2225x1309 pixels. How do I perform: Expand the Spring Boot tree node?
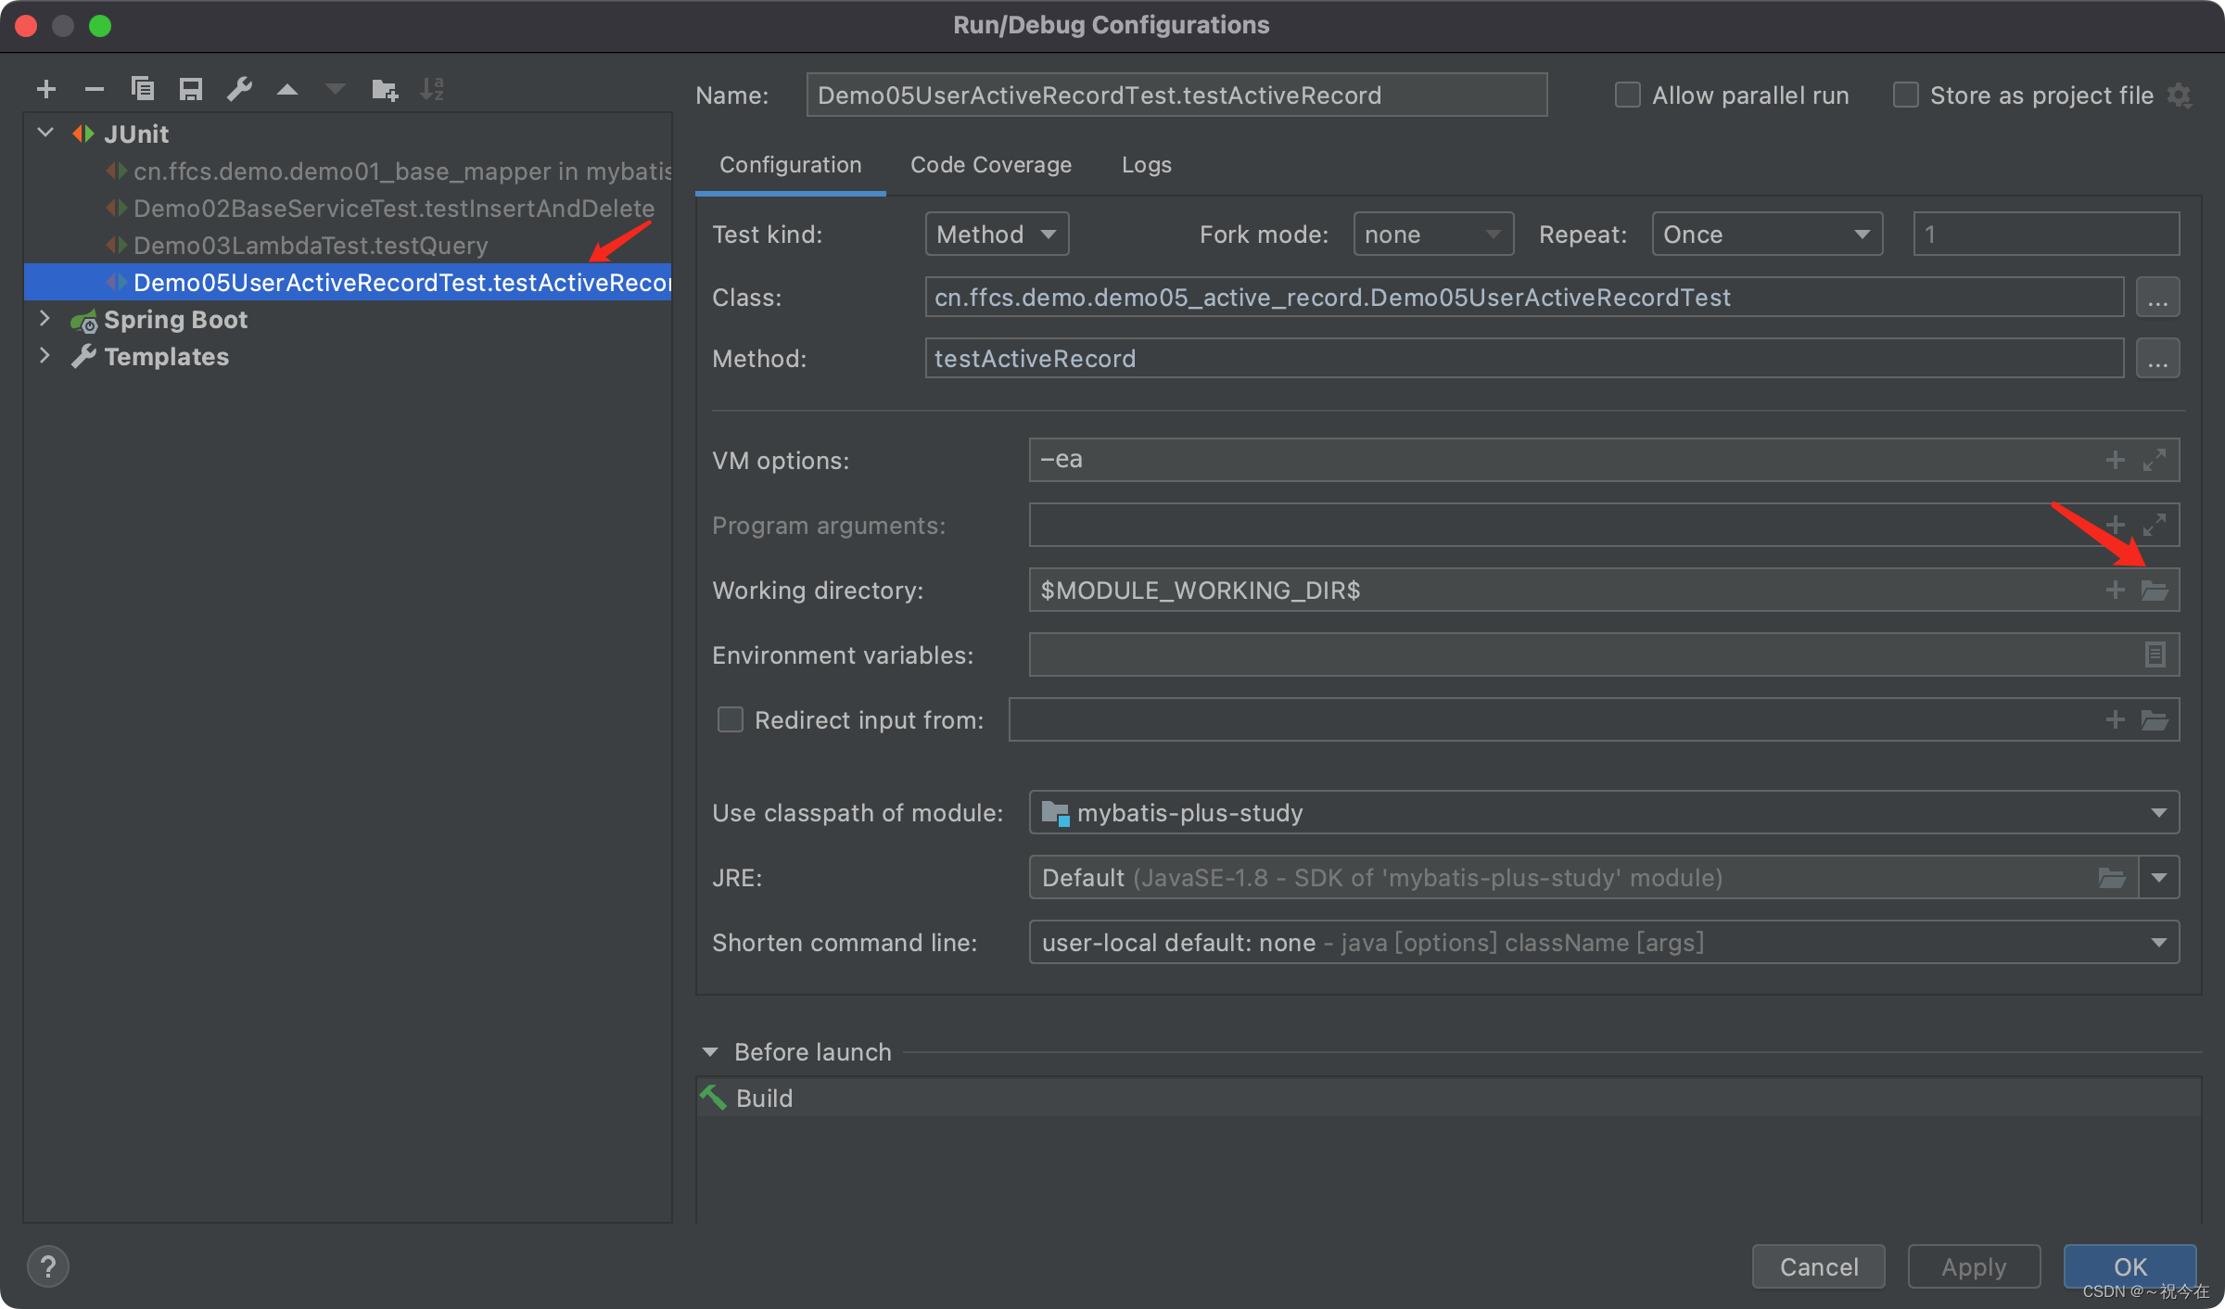[x=44, y=319]
